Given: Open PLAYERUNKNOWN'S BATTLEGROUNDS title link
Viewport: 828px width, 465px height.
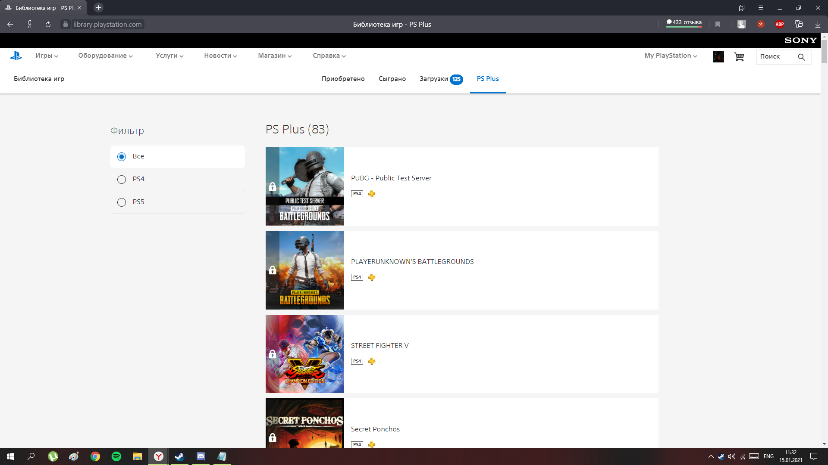Looking at the screenshot, I should (x=412, y=262).
